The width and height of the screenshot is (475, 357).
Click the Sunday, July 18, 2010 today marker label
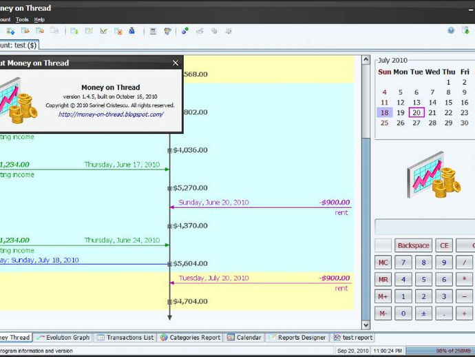tap(39, 261)
